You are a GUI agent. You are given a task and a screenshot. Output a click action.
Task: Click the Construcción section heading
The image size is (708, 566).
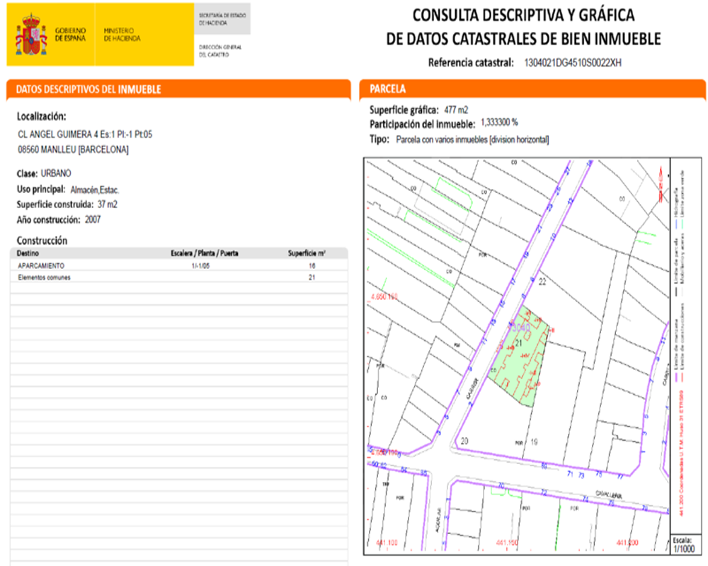(x=42, y=240)
